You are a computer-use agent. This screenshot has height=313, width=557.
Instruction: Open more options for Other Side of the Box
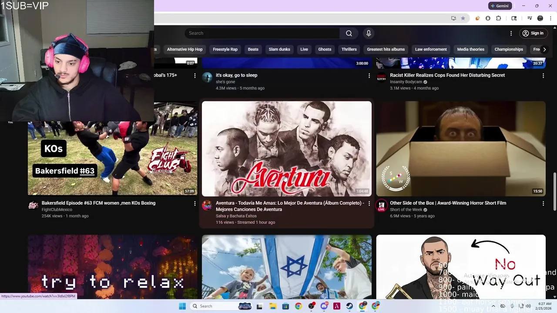point(543,203)
